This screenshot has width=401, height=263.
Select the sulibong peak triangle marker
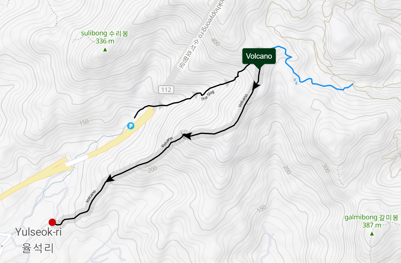pyautogui.click(x=105, y=49)
